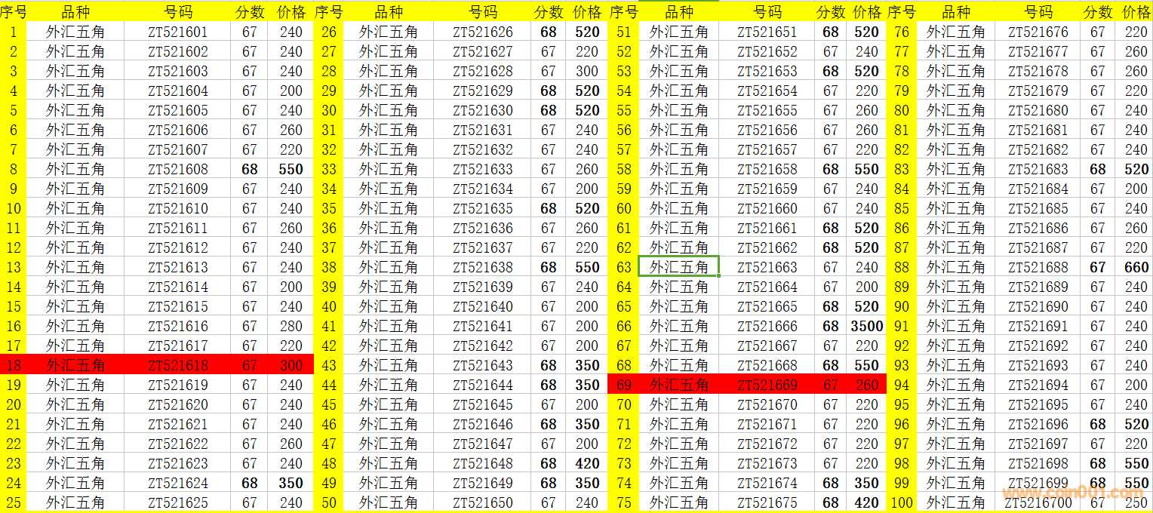Select the code cell ZT521601

(x=177, y=32)
